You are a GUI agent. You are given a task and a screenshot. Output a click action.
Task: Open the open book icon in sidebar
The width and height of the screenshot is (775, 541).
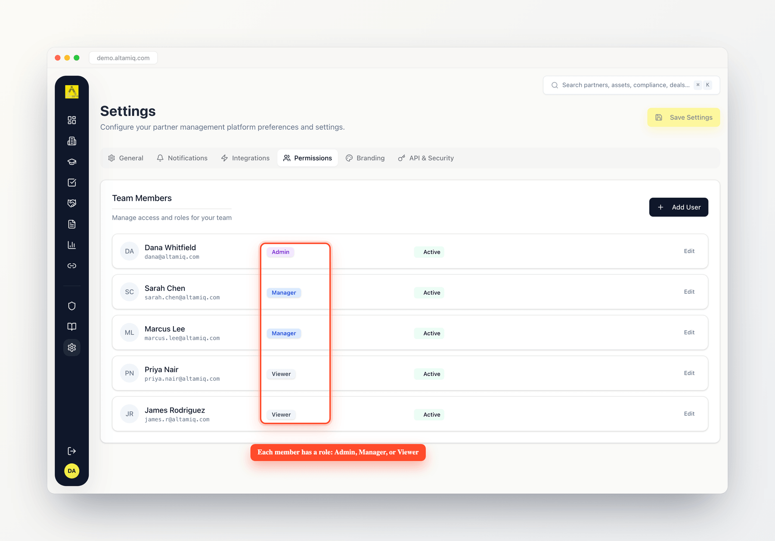pos(72,326)
